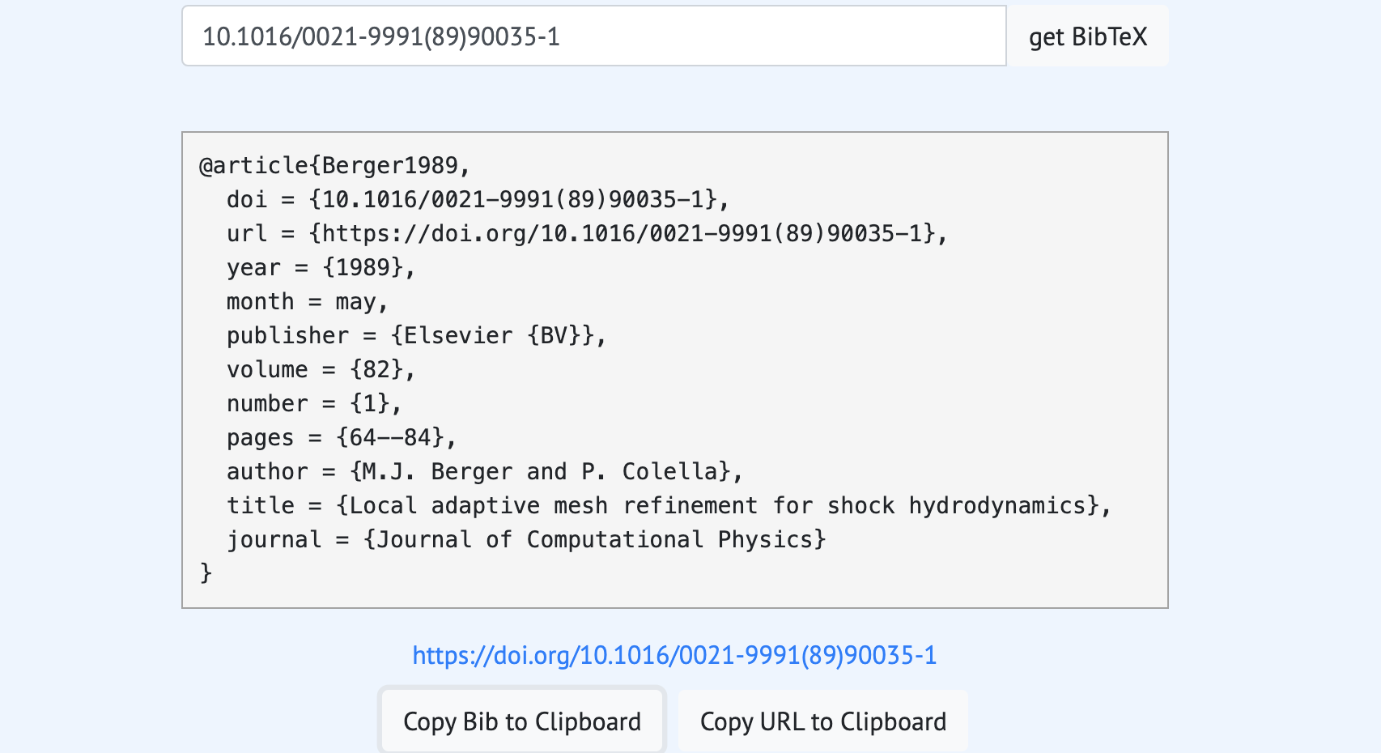Click the closing brace of the BibTeX entry

click(206, 573)
